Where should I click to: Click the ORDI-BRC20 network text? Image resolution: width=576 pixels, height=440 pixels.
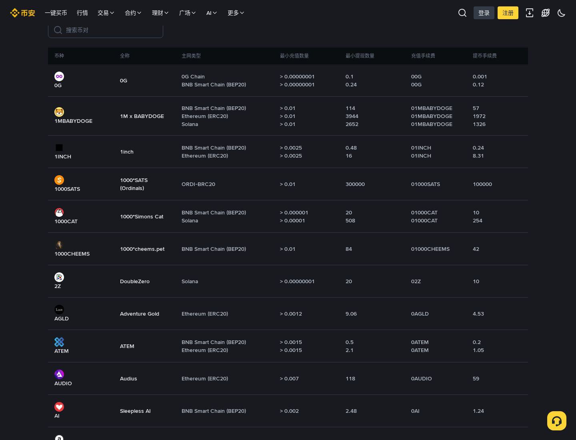[198, 184]
